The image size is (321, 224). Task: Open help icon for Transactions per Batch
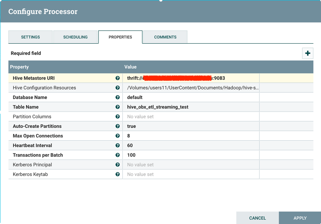coord(118,155)
